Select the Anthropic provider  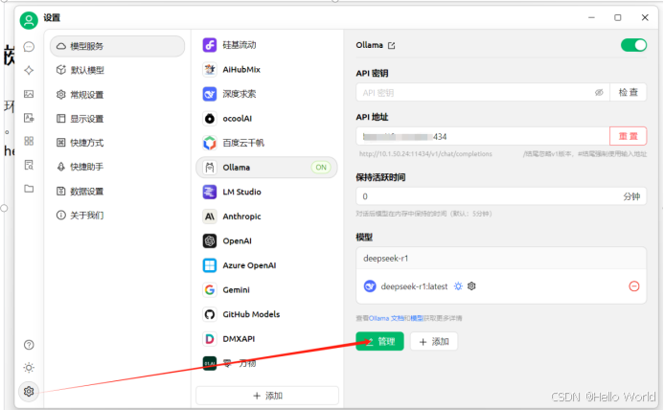tap(266, 216)
